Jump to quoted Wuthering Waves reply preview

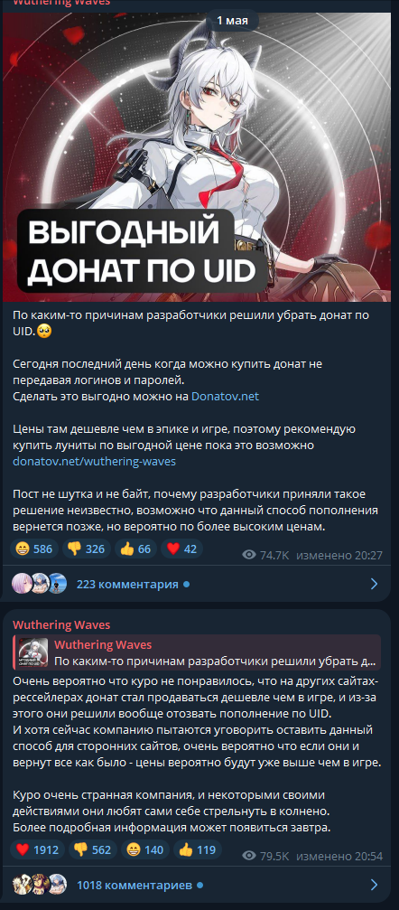click(197, 652)
